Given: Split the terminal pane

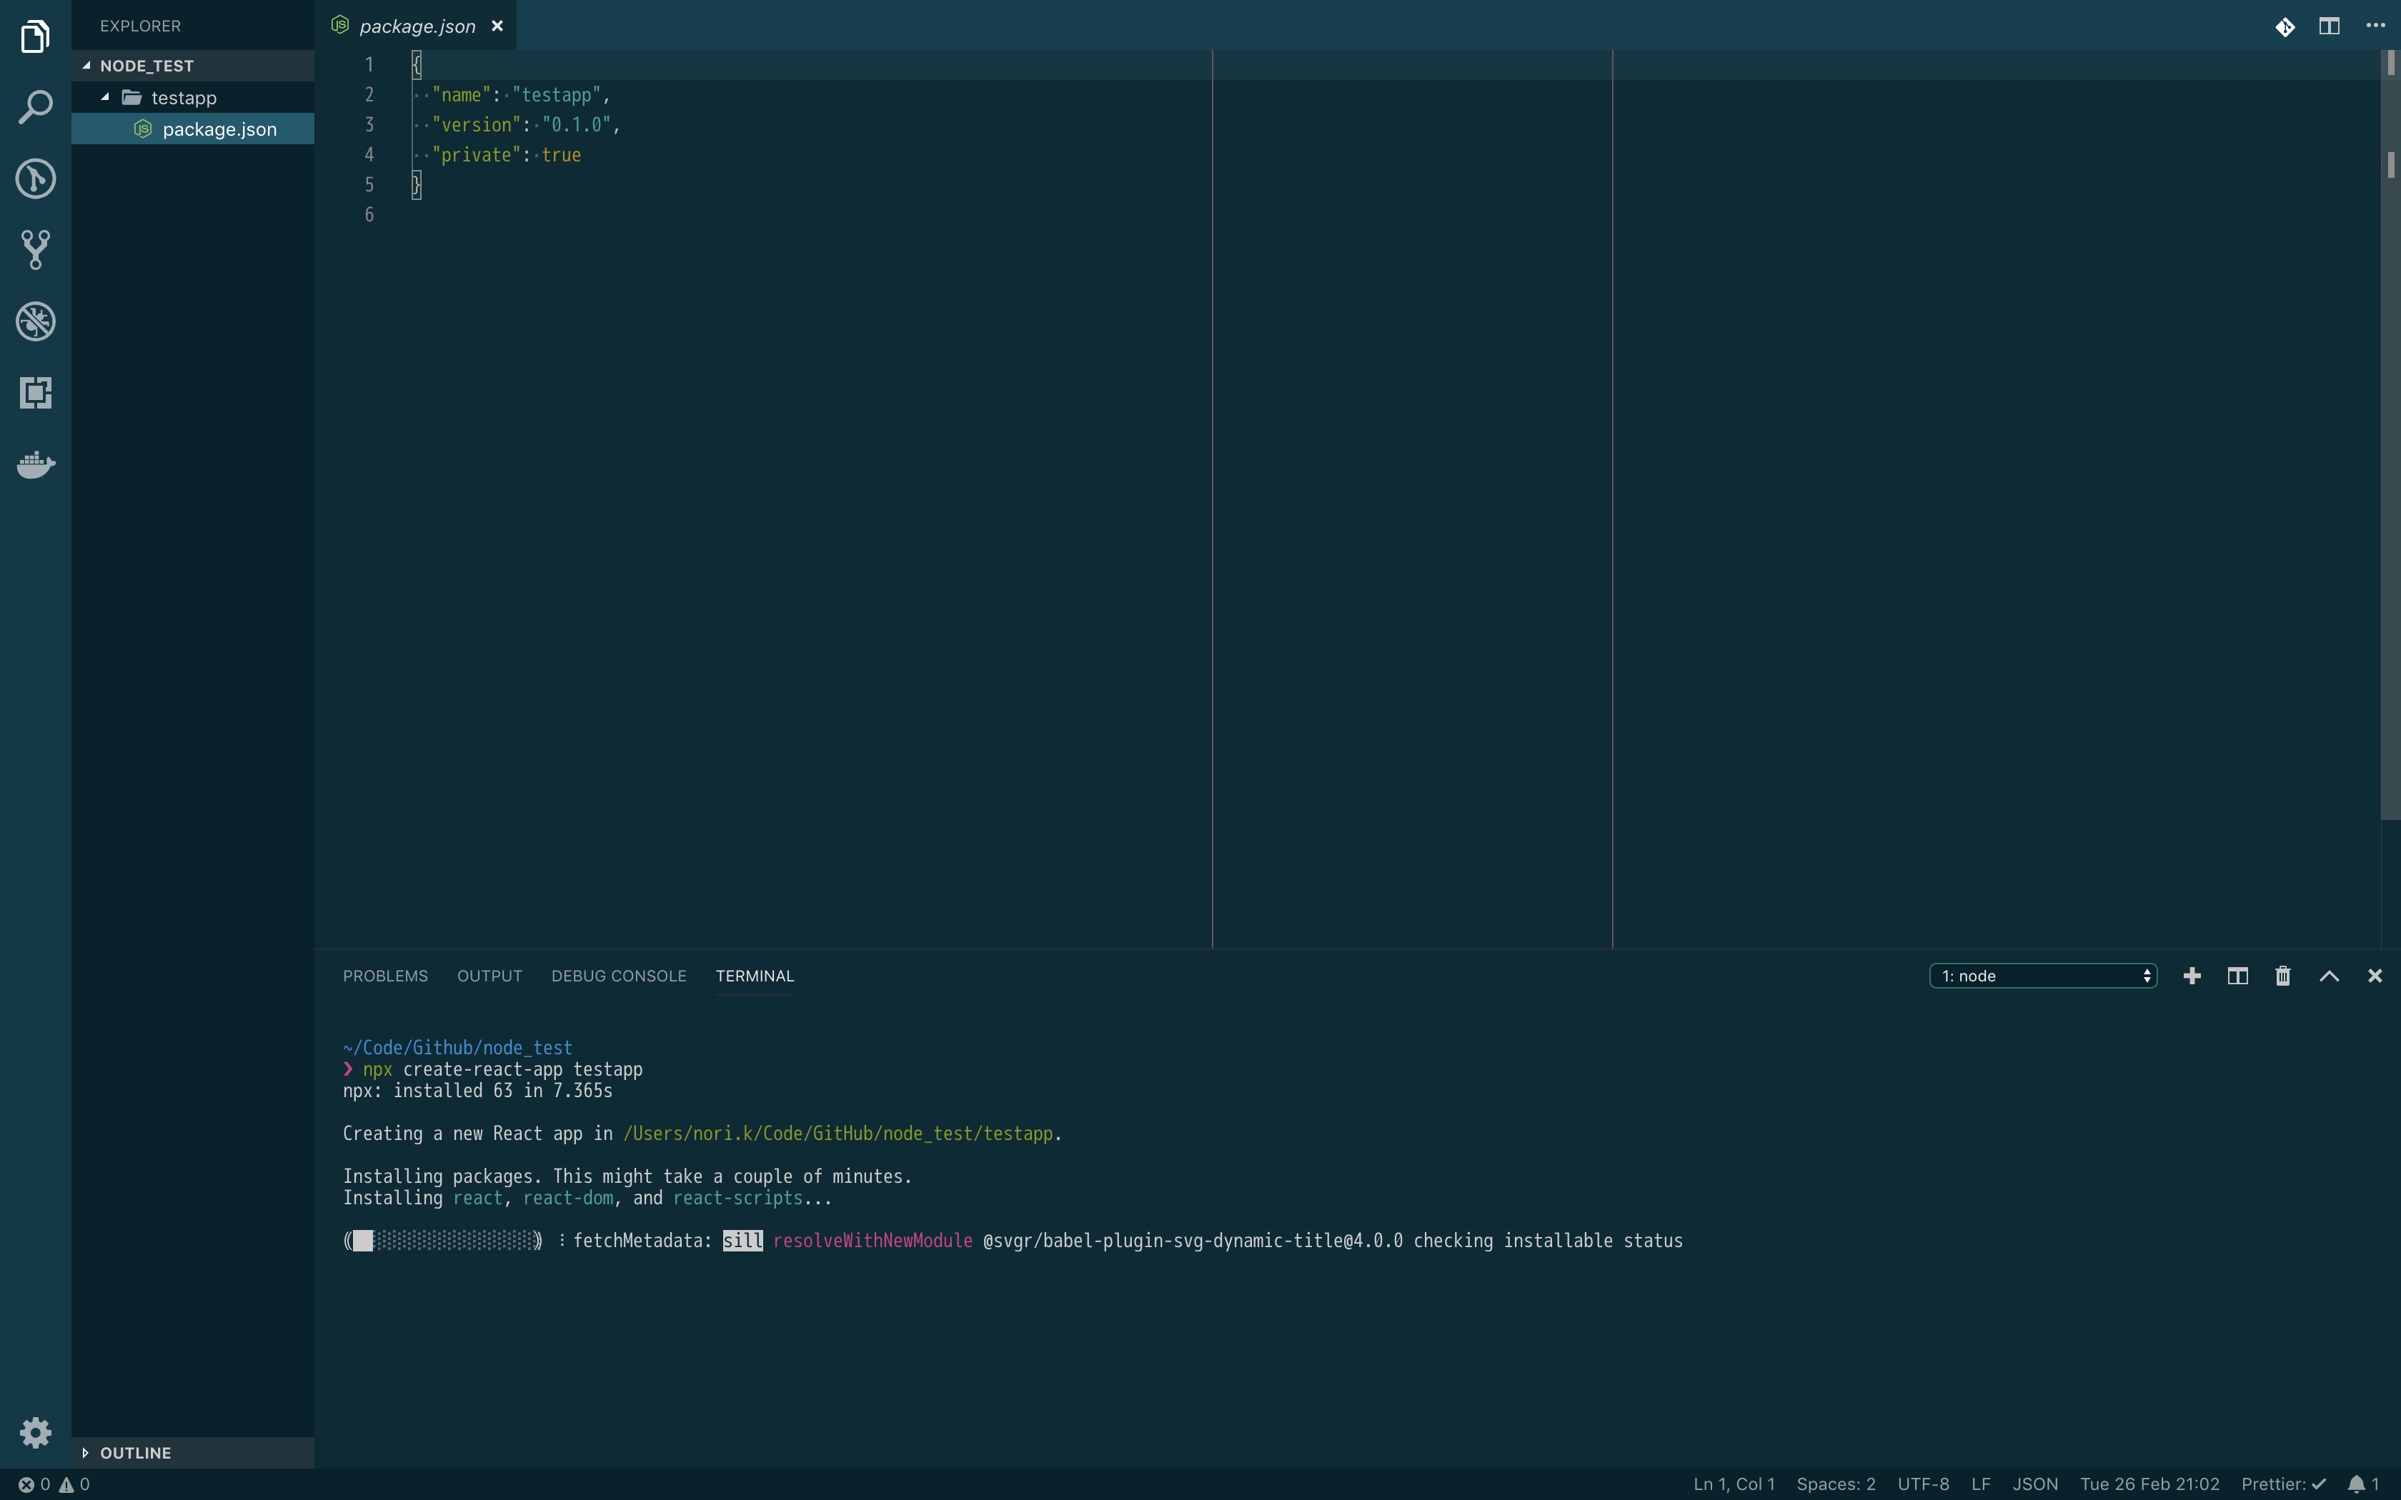Looking at the screenshot, I should 2237,976.
